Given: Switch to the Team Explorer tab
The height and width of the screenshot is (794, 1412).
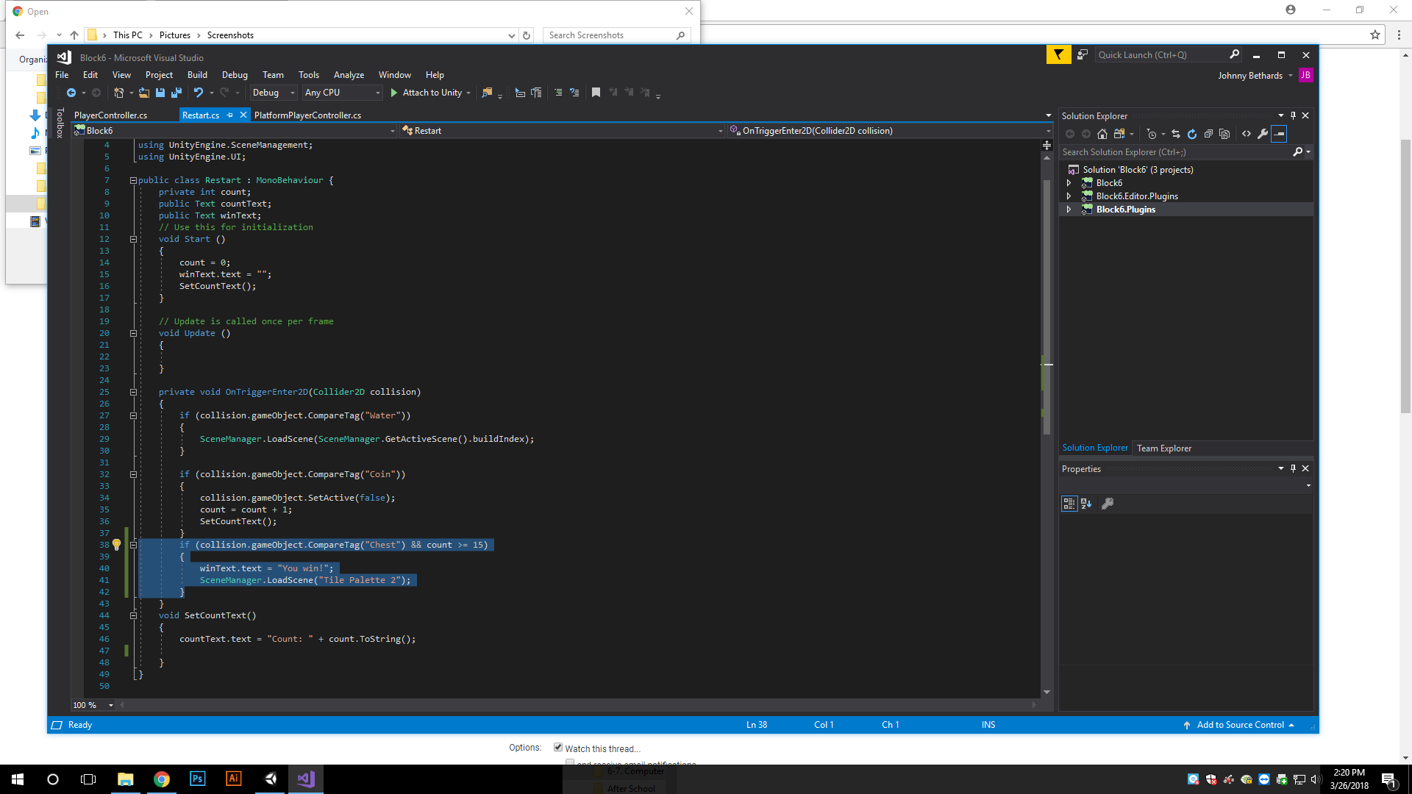Looking at the screenshot, I should click(x=1164, y=448).
